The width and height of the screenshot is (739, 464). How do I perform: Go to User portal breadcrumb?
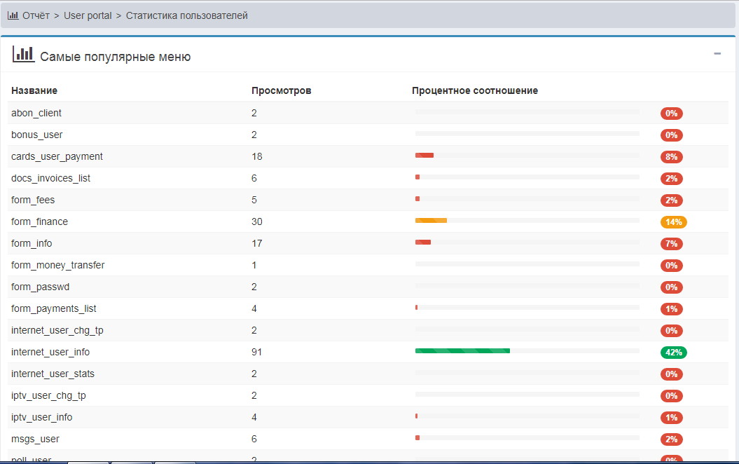[88, 15]
